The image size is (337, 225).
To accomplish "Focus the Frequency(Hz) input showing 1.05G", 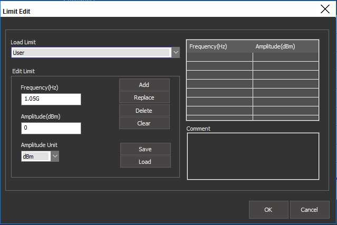I will (x=51, y=100).
